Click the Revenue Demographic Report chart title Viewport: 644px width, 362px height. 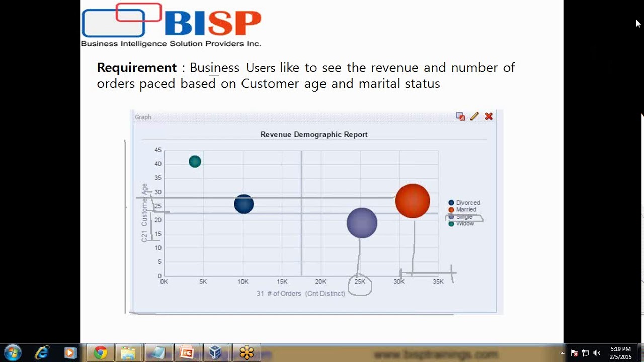pos(314,134)
